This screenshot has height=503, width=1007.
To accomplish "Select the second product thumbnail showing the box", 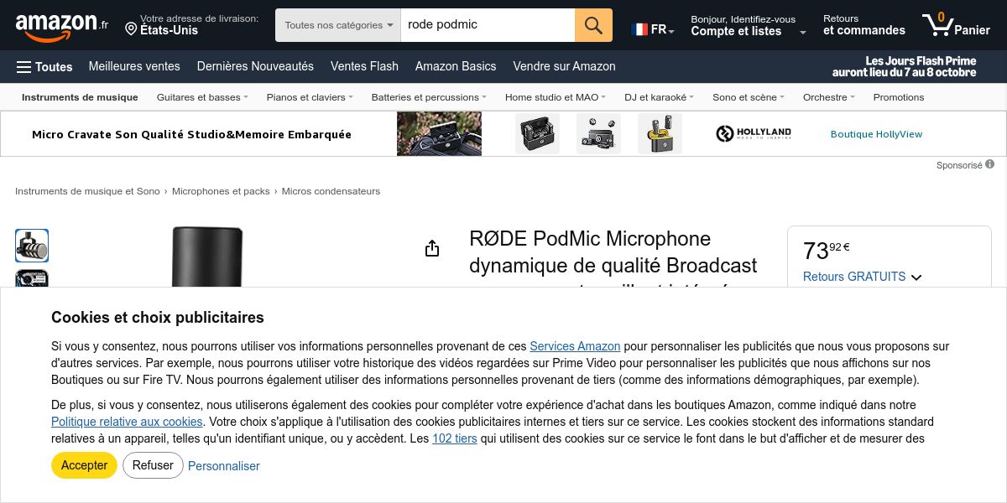I will click(32, 278).
